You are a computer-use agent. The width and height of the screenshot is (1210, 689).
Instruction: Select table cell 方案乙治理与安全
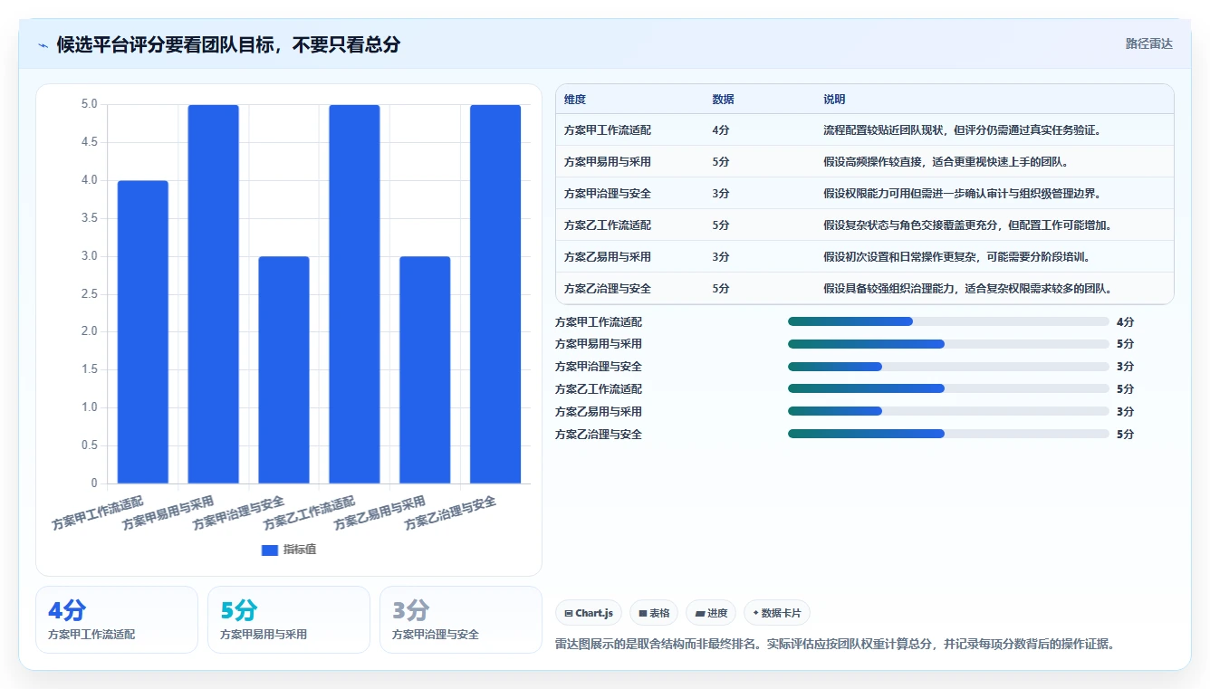[608, 289]
